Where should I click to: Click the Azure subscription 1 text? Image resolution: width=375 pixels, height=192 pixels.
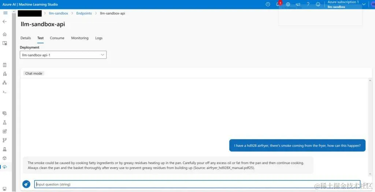[x=343, y=2]
